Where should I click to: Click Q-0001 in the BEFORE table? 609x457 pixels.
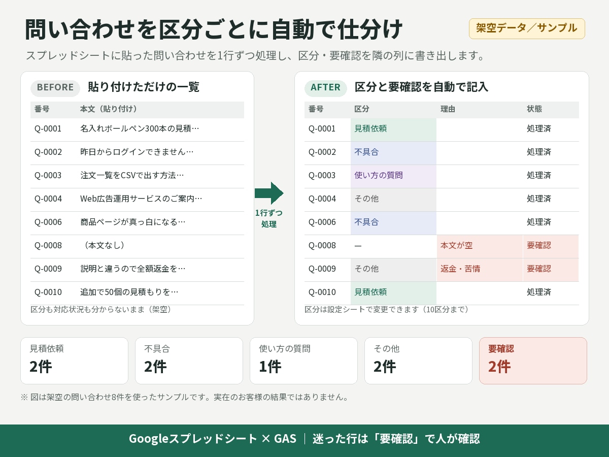coord(48,129)
